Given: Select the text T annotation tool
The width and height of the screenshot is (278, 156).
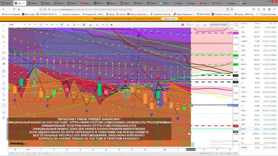Looking at the screenshot, I should (x=4, y=47).
